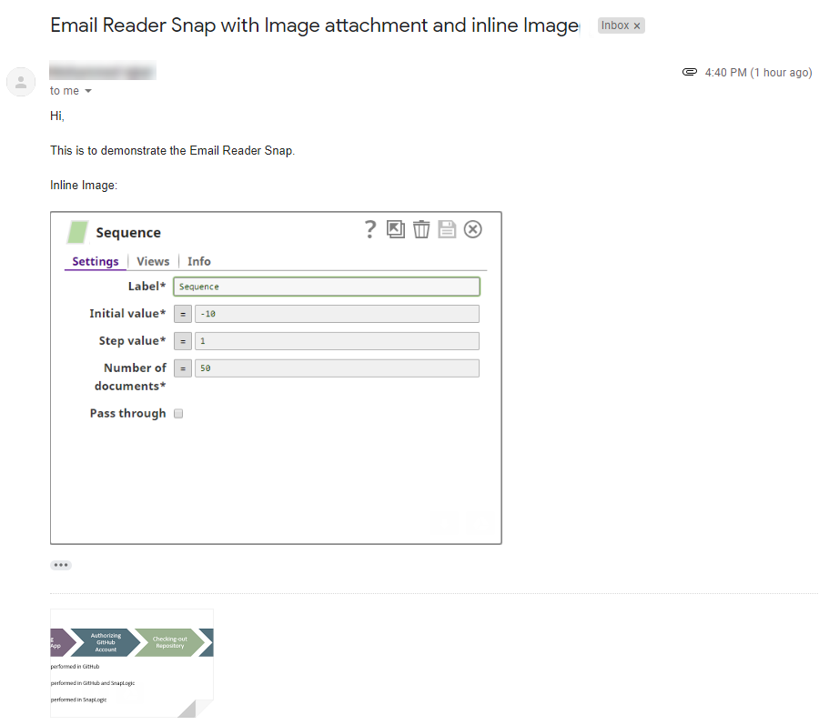Click the paperclip attachment icon
819x725 pixels.
pos(690,73)
